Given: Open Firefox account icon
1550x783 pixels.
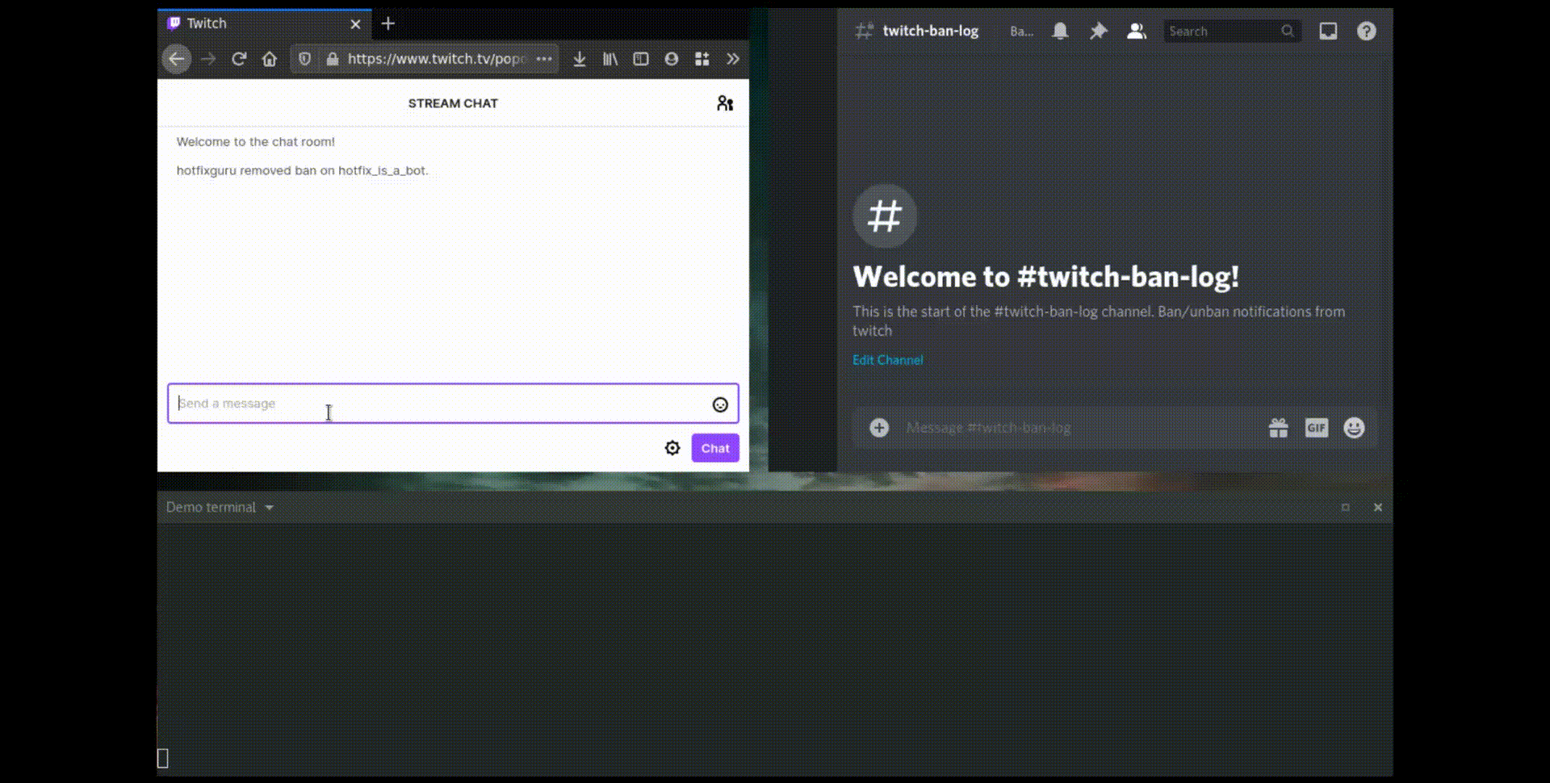Looking at the screenshot, I should [672, 59].
